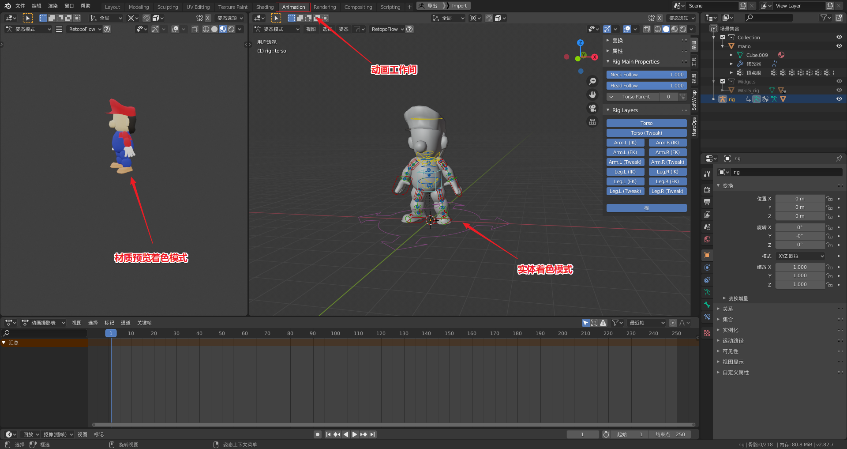Open pose mode dropdown in left viewport
This screenshot has height=449, width=847.
tap(28, 29)
